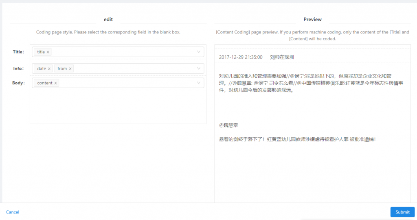Screen dimensions: 417x220
Task: Select the content tag chip label
Action: tap(44, 83)
